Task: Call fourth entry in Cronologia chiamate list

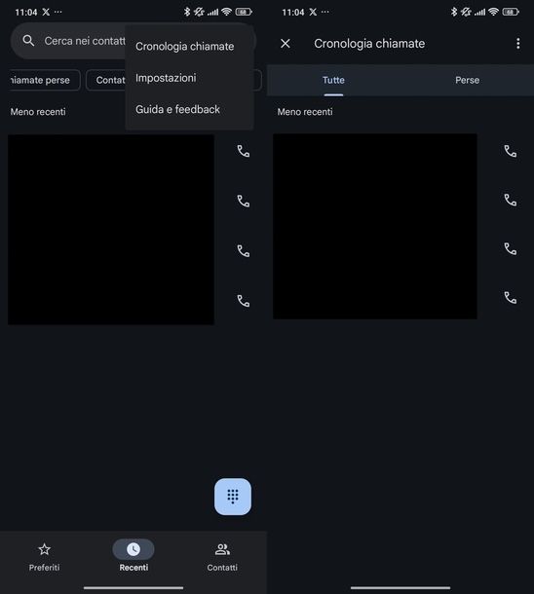Action: pyautogui.click(x=511, y=298)
